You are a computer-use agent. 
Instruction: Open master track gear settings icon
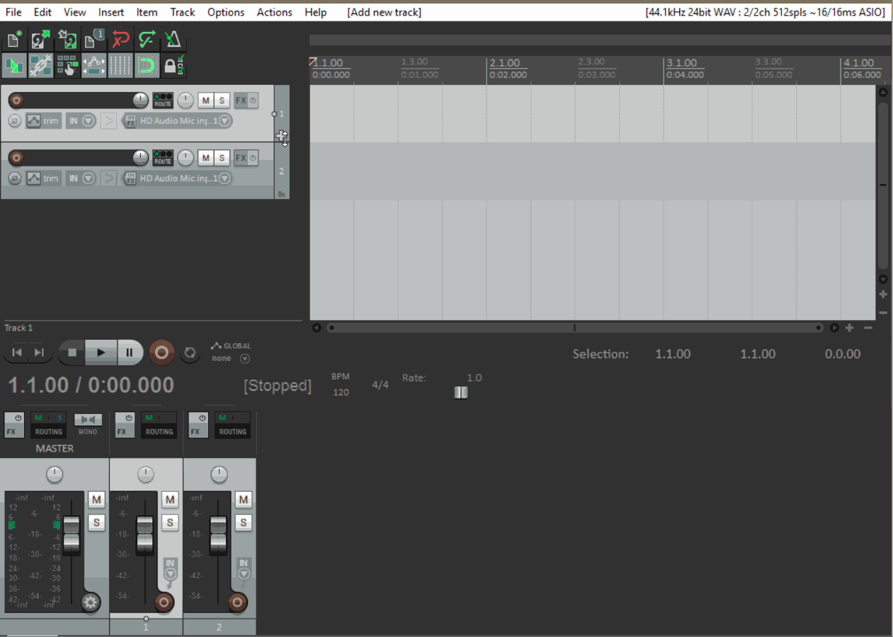[x=90, y=603]
